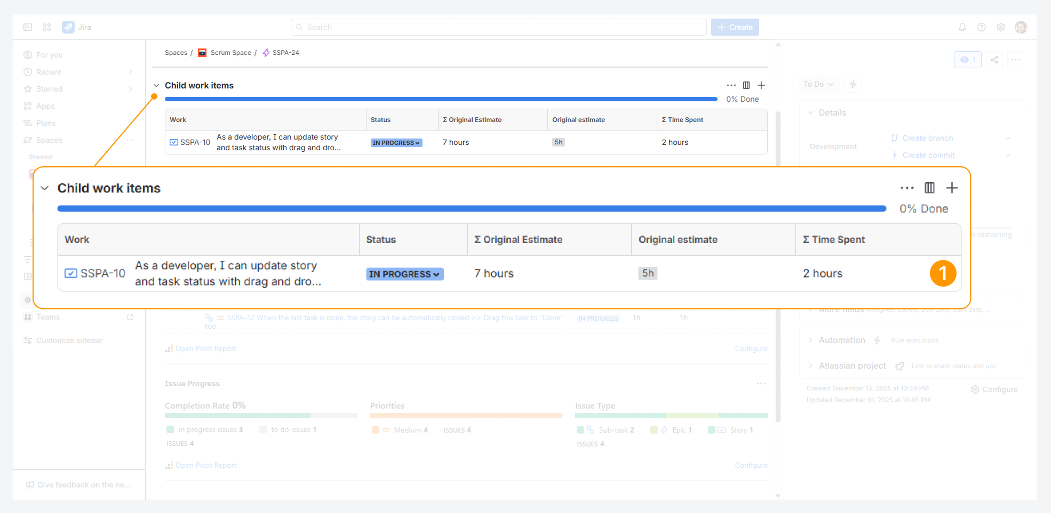Focus the Search field
Screen dimensions: 1051x513
(x=498, y=27)
